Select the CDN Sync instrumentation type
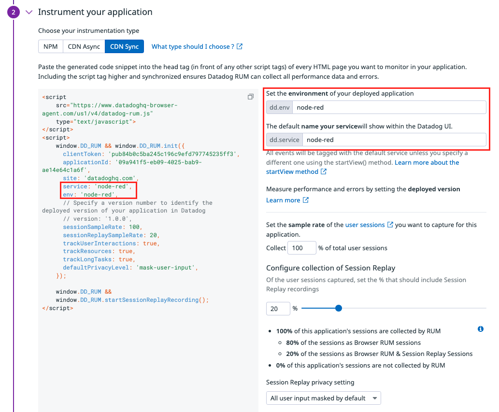The image size is (499, 412). point(125,46)
